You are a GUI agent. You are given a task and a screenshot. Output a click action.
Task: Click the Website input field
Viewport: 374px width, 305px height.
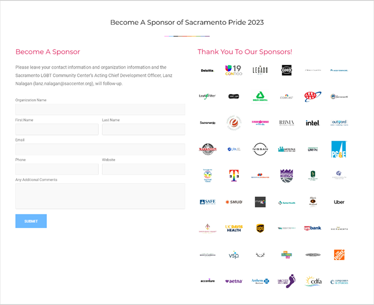pos(143,169)
